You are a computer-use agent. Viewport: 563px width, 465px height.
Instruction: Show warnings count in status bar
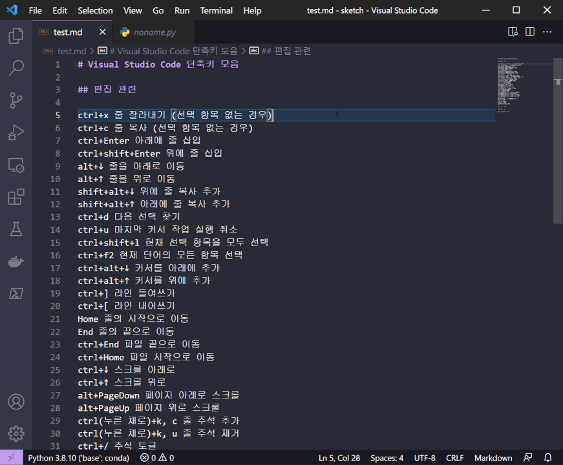point(167,458)
